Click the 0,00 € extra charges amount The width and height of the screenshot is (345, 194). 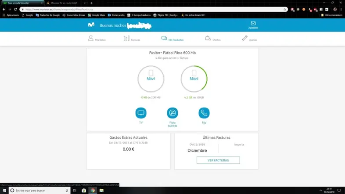click(x=129, y=149)
